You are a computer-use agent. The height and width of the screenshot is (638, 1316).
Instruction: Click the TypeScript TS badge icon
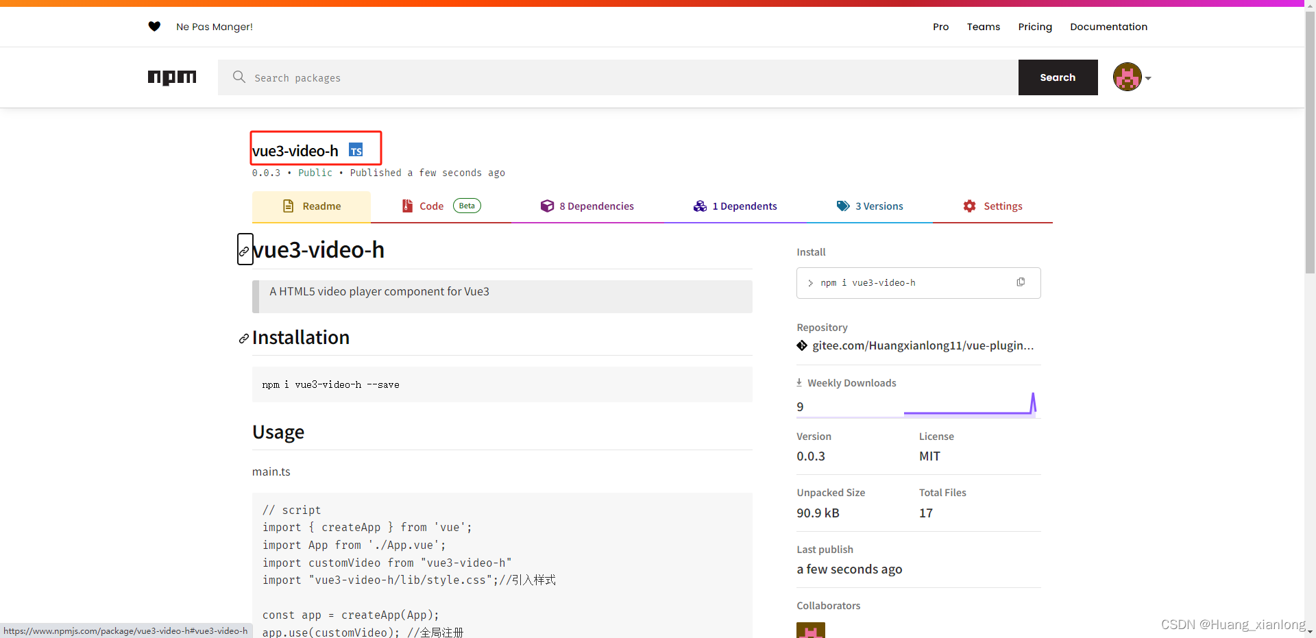pyautogui.click(x=356, y=150)
